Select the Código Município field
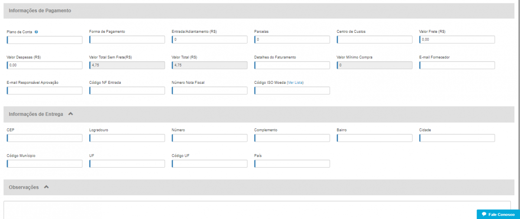This screenshot has height=219, width=520. (45, 164)
